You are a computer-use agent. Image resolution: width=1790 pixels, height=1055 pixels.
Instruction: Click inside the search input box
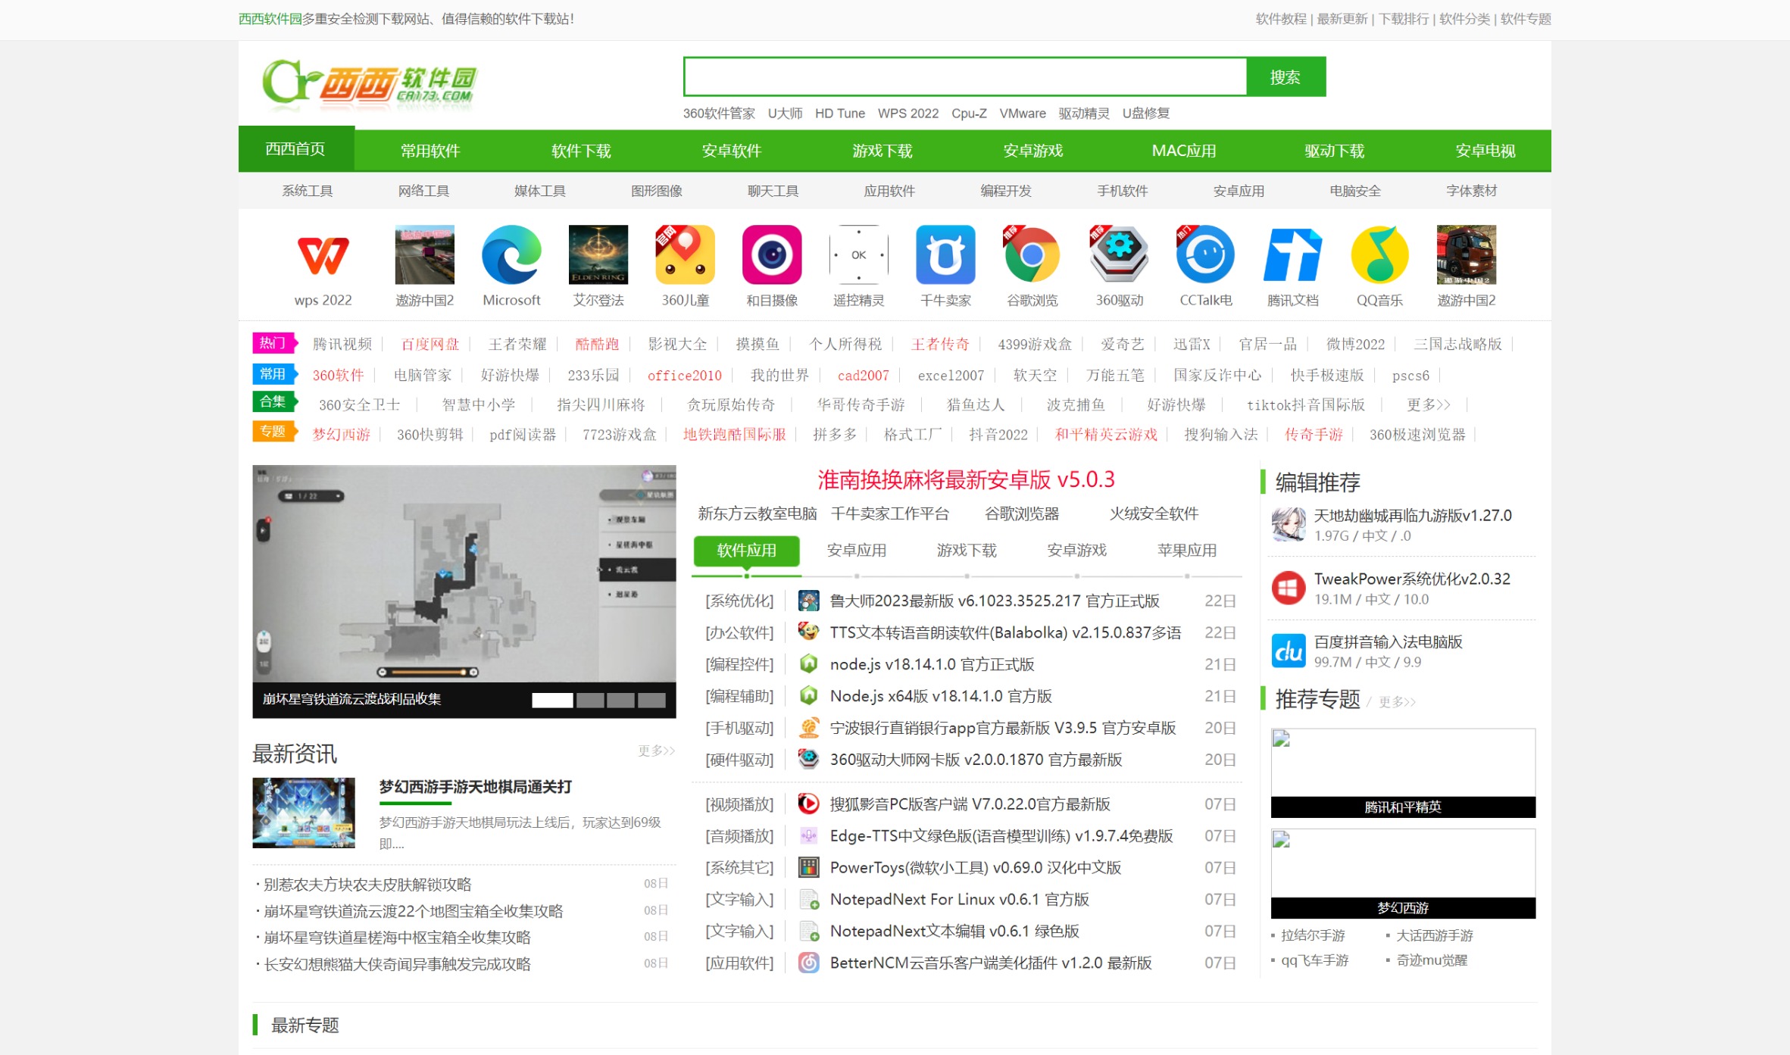coord(965,76)
